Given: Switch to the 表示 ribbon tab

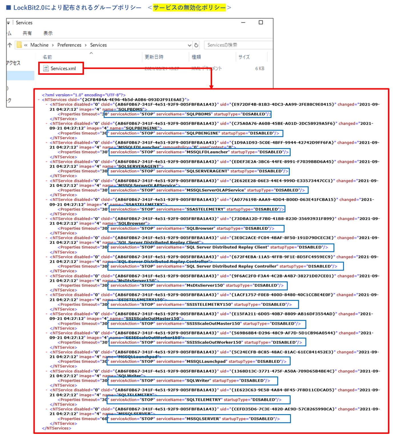Looking at the screenshot, I should point(48,33).
